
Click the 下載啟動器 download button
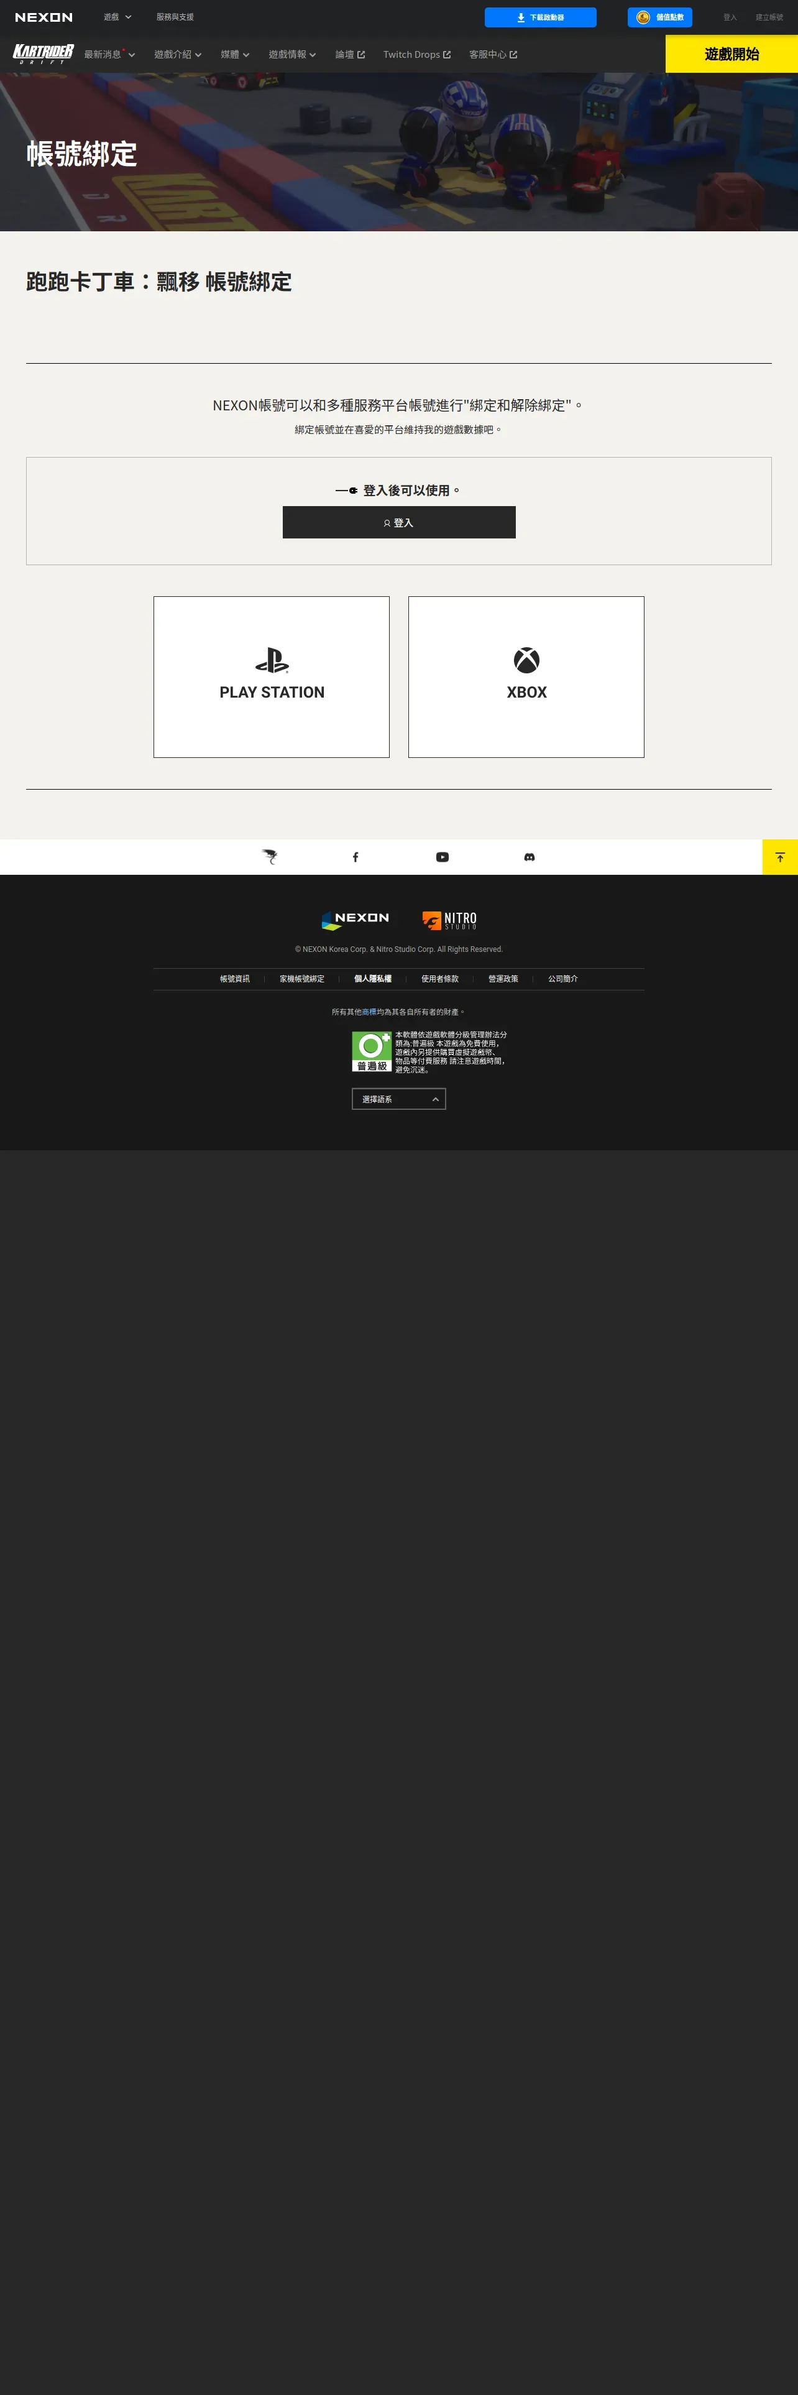click(x=541, y=17)
